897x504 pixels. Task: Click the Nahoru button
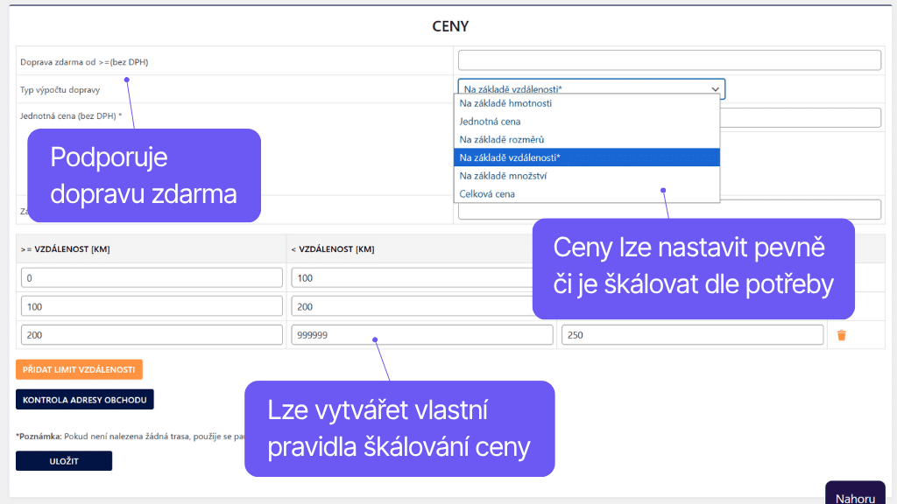(x=855, y=494)
